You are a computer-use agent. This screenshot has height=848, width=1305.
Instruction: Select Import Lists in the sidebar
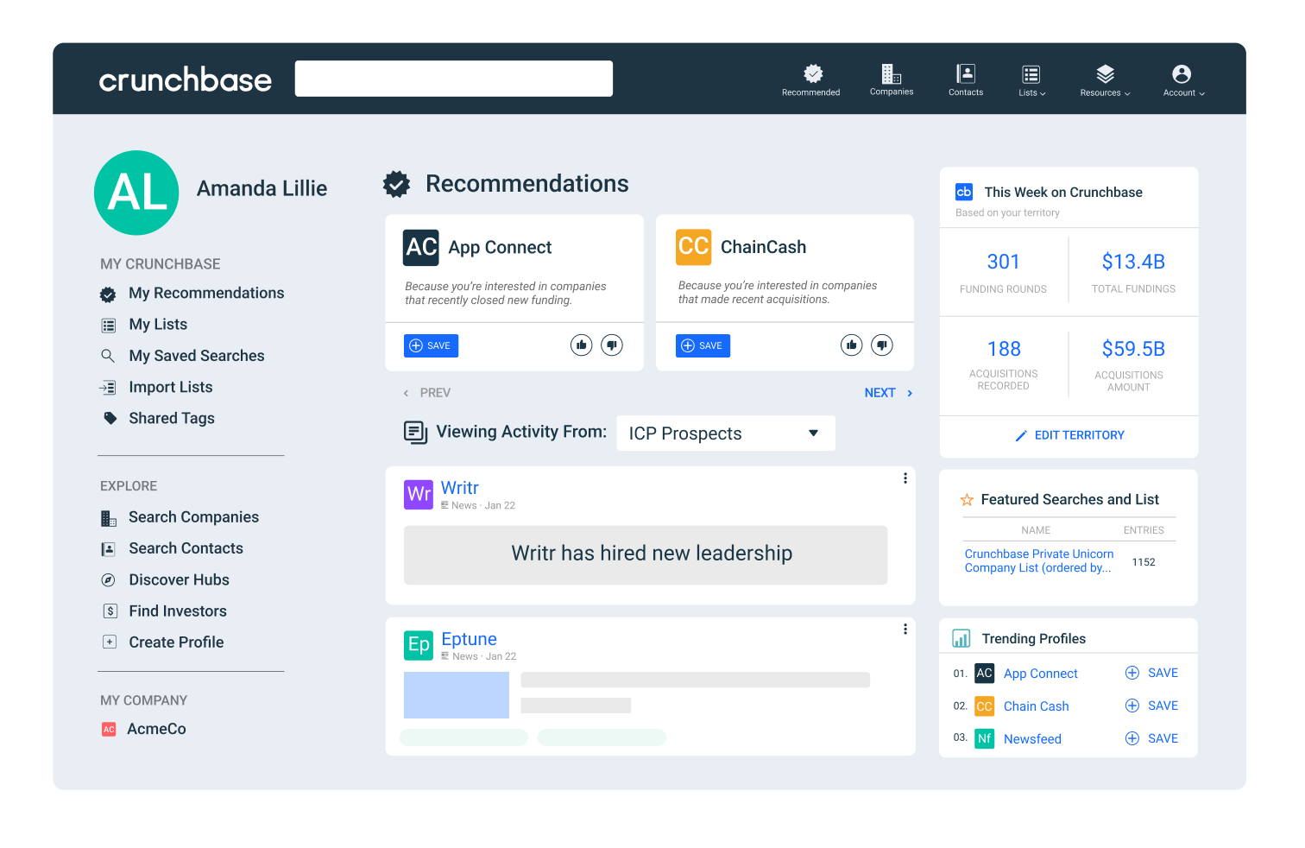(170, 387)
